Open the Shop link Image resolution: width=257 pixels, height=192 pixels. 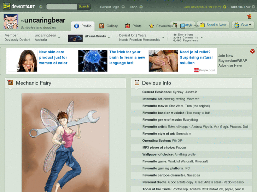click(x=134, y=7)
